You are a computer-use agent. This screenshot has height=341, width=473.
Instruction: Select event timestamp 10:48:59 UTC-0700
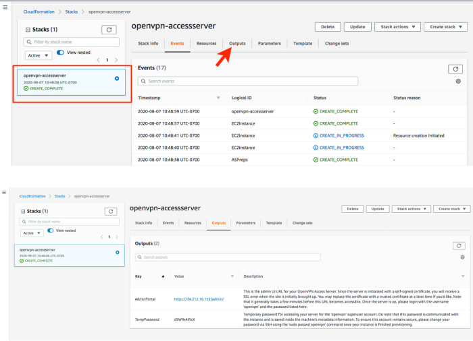tap(169, 111)
